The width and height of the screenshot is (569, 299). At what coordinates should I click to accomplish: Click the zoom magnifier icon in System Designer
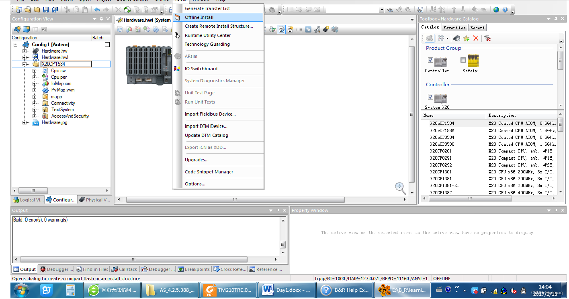tap(400, 188)
